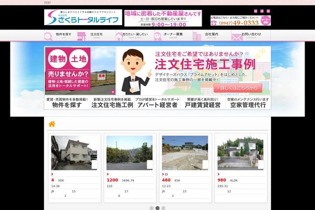Screen dimensions: 315x210
Task: Click the phone number (0947)49-0333 banner
Action: (239, 23)
